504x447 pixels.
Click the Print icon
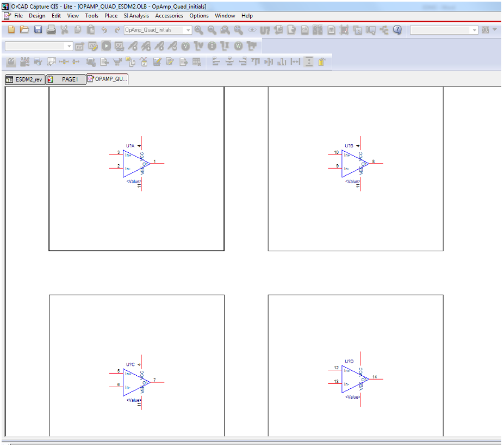click(x=51, y=30)
